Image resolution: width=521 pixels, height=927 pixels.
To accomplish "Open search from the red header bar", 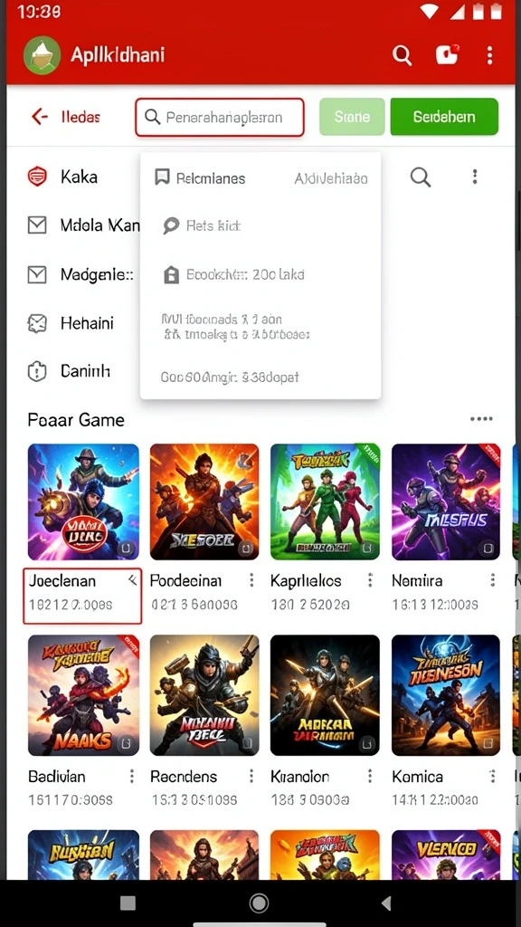I will coord(402,55).
